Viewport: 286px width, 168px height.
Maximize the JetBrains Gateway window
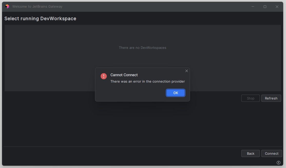(x=265, y=7)
